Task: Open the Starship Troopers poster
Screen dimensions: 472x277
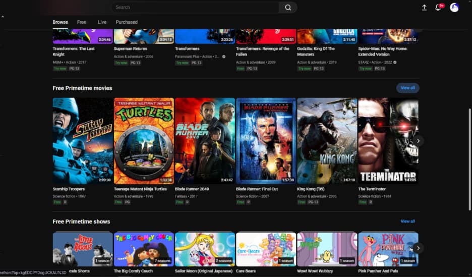Action: coord(83,141)
